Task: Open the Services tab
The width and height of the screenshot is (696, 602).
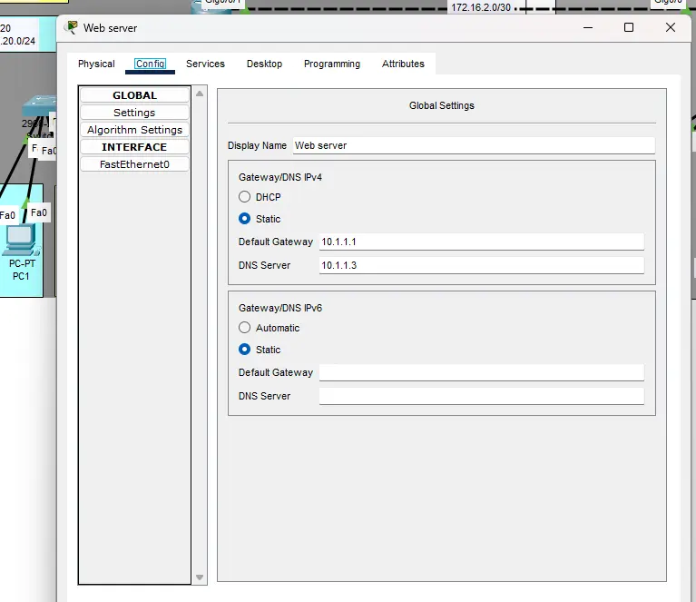Action: pos(205,64)
